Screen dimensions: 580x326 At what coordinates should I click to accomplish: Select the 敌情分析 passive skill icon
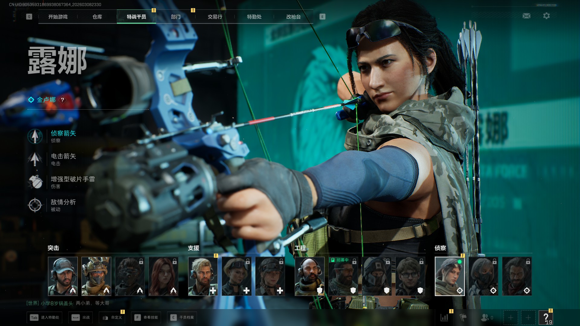(x=35, y=205)
